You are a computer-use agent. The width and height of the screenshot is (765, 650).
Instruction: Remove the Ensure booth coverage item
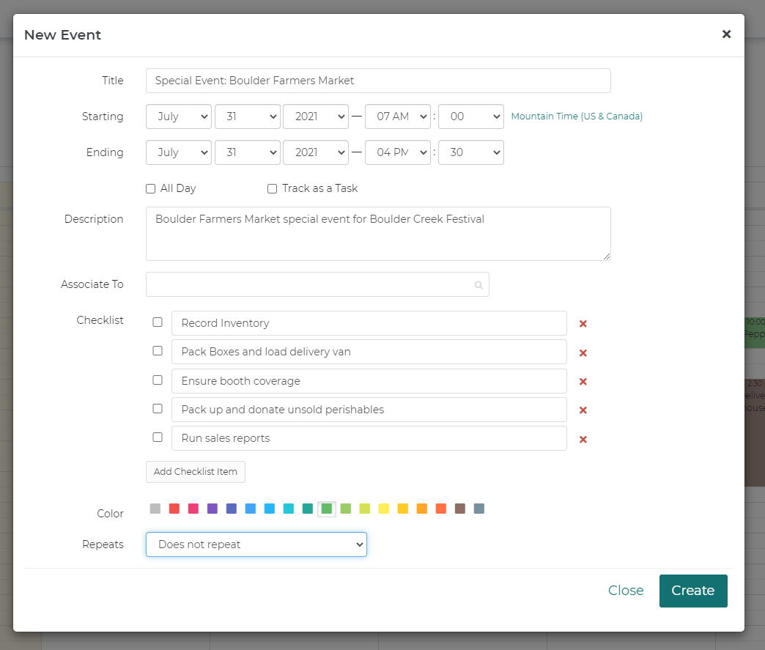pyautogui.click(x=583, y=382)
